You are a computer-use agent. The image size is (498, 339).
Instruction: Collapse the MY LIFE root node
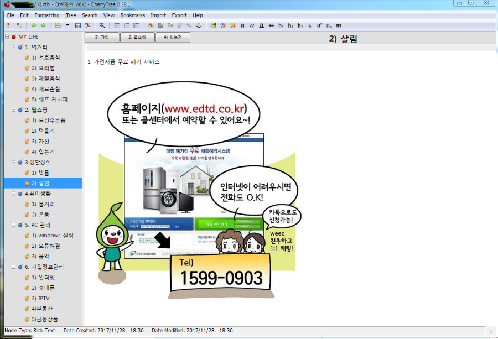7,37
